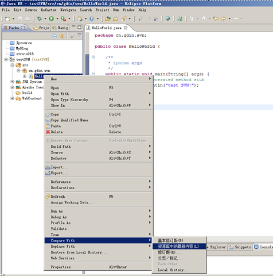Go back with the yellow Back arrow

pyautogui.click(x=224, y=18)
